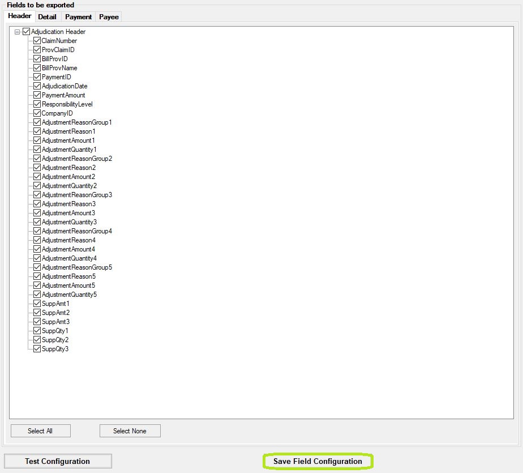Uncheck the ResponsibilityLevel checkbox
This screenshot has width=523, height=473.
click(37, 104)
